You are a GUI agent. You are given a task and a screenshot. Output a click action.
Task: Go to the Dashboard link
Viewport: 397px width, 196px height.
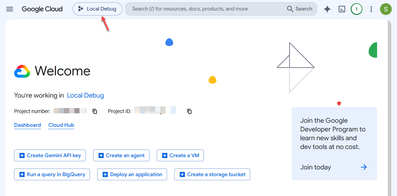pos(28,125)
